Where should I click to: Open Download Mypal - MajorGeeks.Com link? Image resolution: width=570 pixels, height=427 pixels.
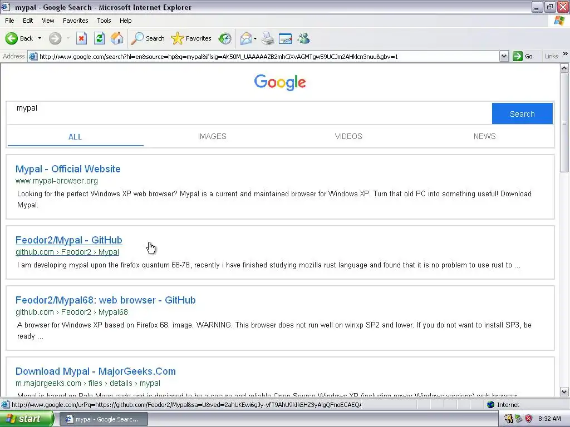tap(96, 371)
